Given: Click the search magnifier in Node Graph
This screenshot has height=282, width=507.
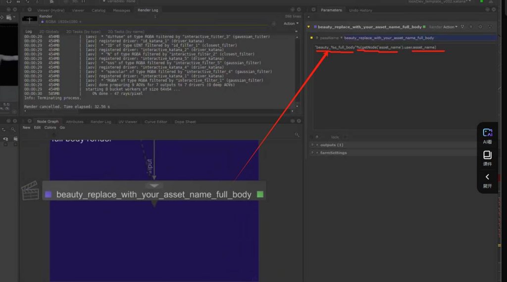Looking at the screenshot, I should 297,135.
